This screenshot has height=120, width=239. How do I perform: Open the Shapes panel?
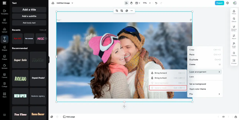[5, 48]
